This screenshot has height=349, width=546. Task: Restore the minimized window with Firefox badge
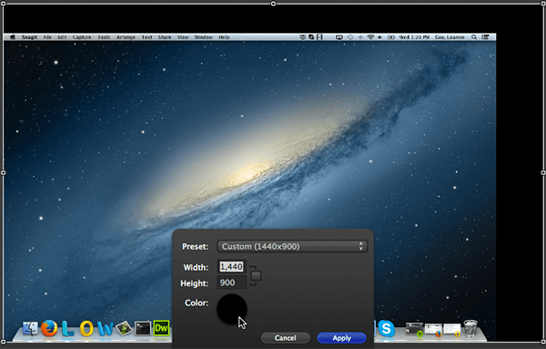tap(433, 330)
